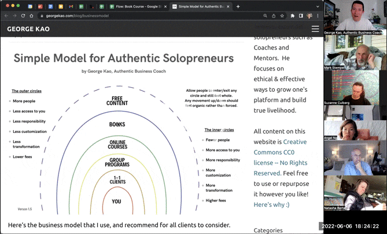Select George Kao's video thumbnail

pos(355,17)
